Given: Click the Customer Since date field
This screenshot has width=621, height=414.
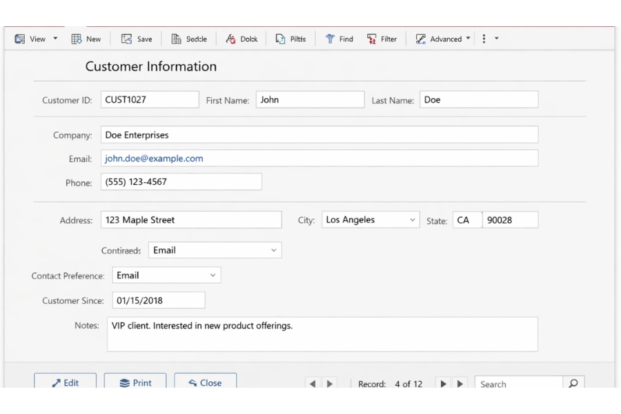Looking at the screenshot, I should (158, 300).
